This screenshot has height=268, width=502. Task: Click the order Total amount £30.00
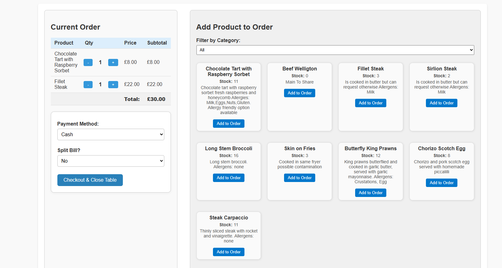coord(156,99)
